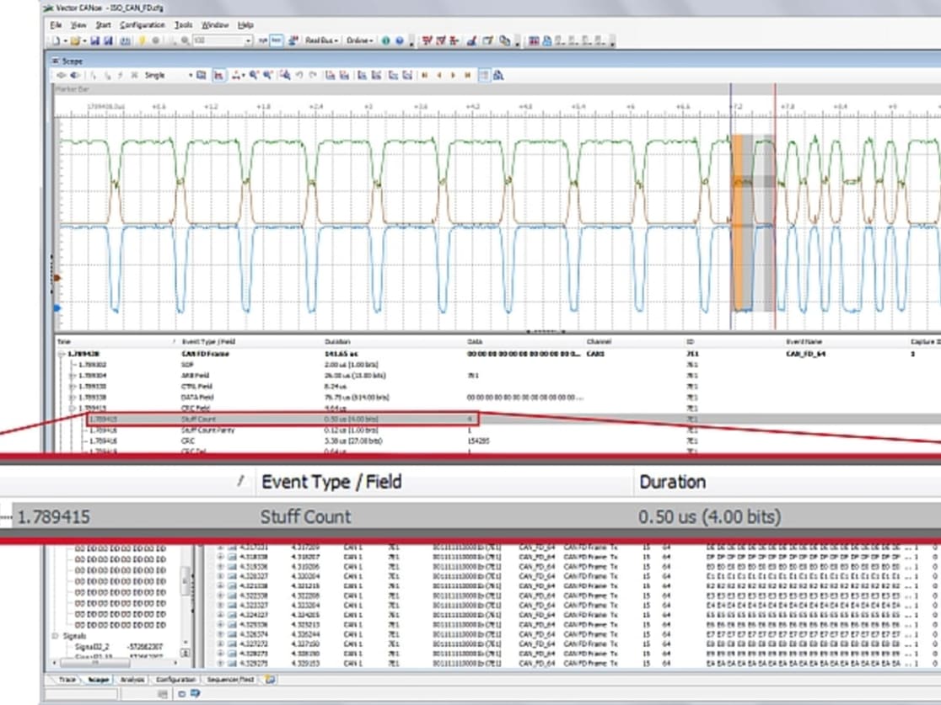Click the New configuration icon

(x=56, y=40)
